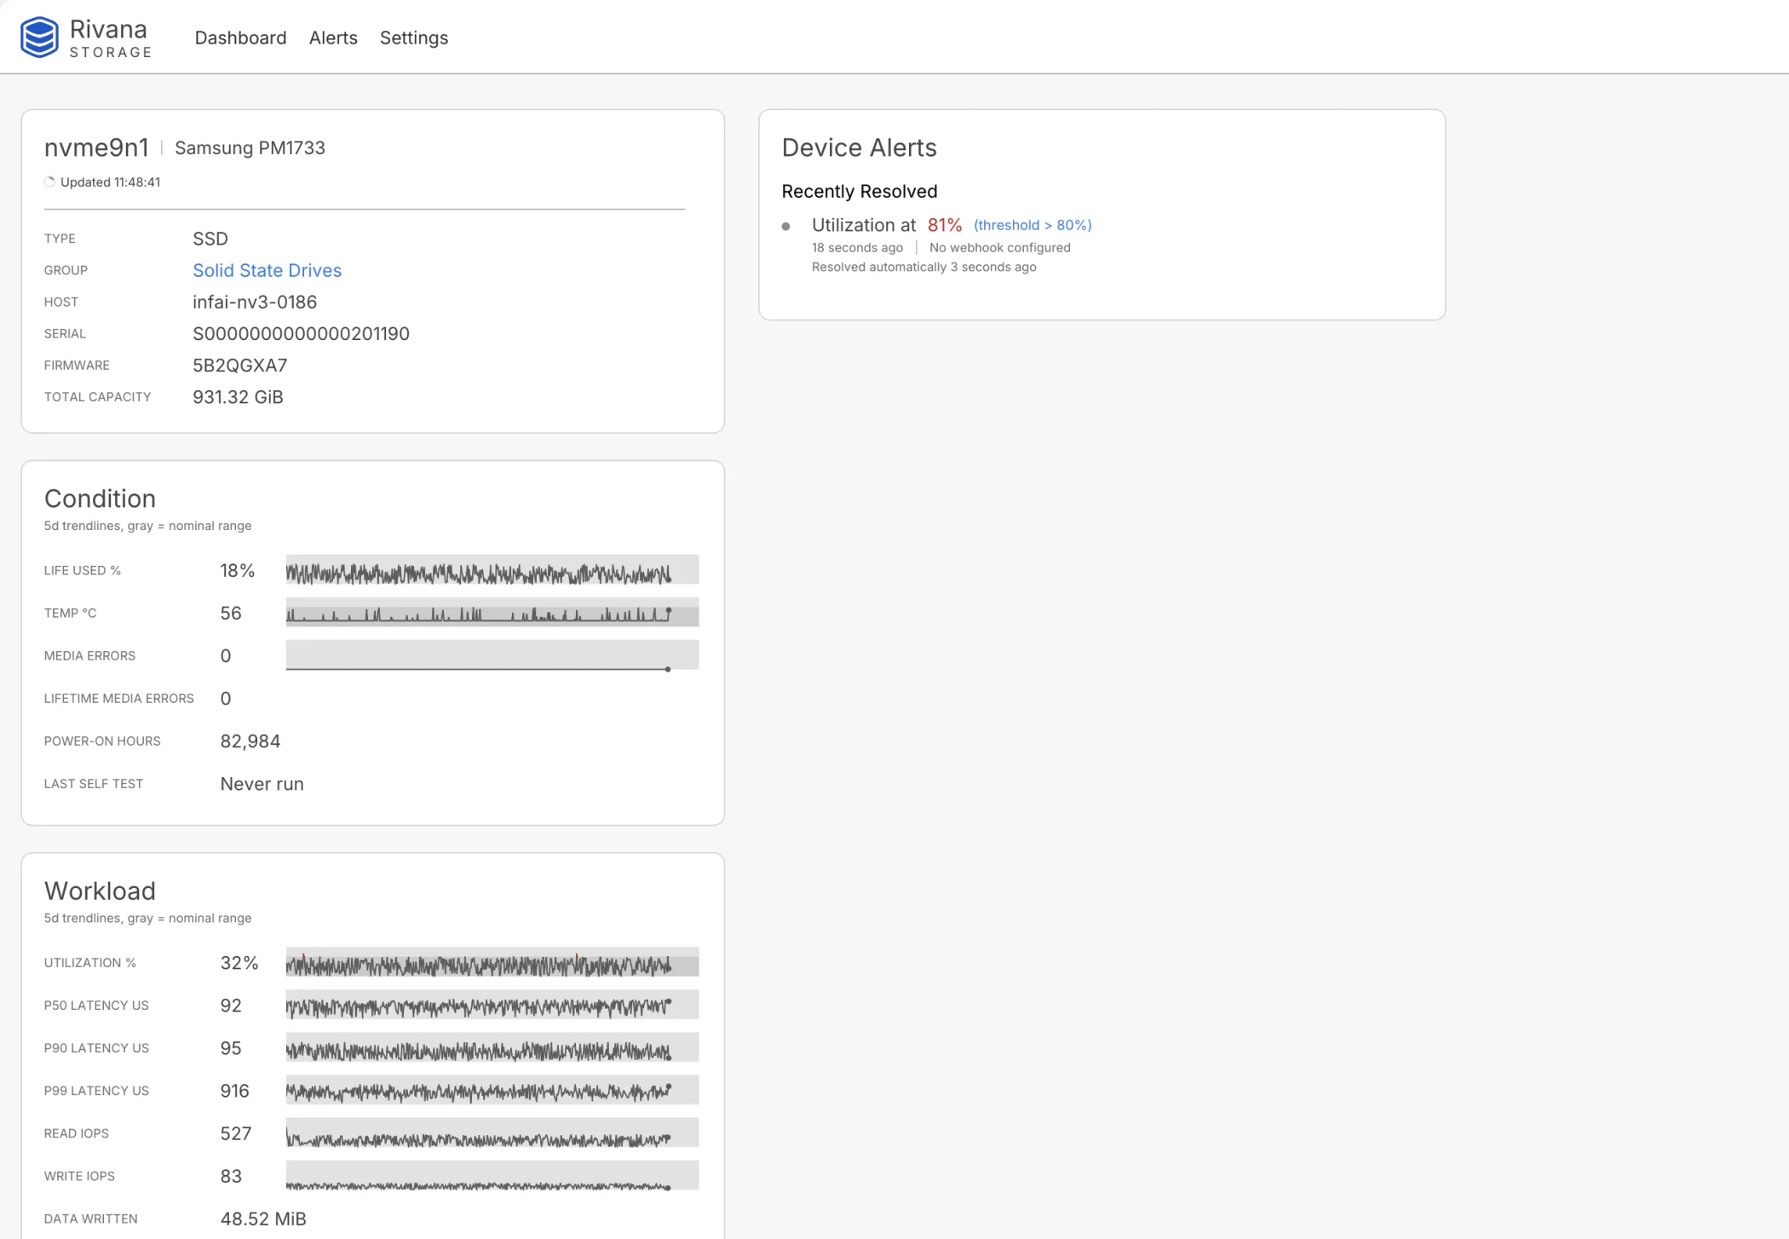Open the Alerts menu item

pyautogui.click(x=333, y=37)
